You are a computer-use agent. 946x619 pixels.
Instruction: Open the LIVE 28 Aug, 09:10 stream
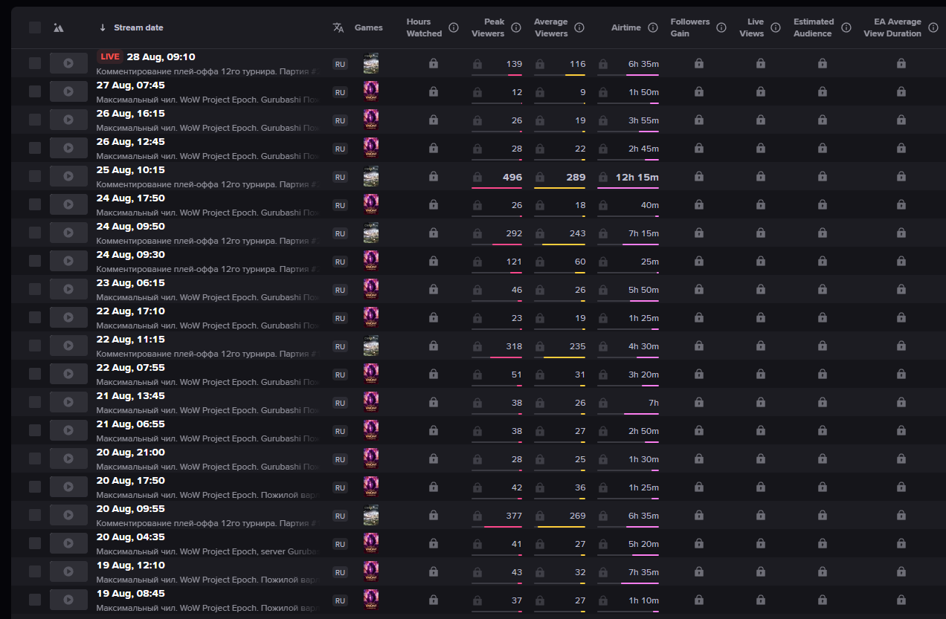(x=161, y=57)
